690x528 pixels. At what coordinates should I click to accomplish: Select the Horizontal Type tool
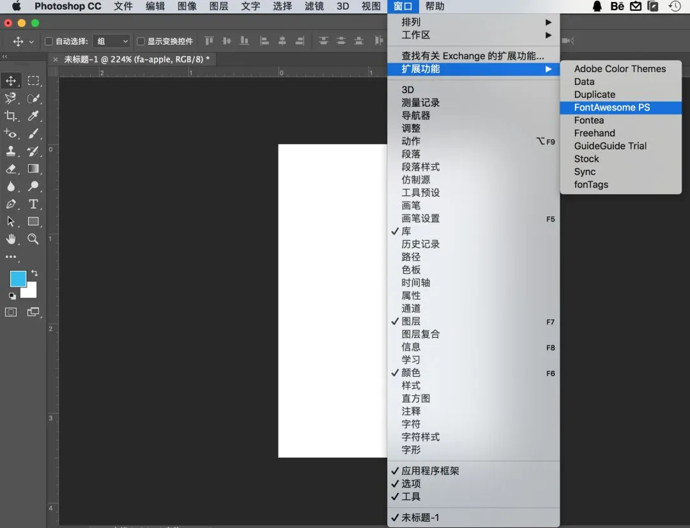33,204
